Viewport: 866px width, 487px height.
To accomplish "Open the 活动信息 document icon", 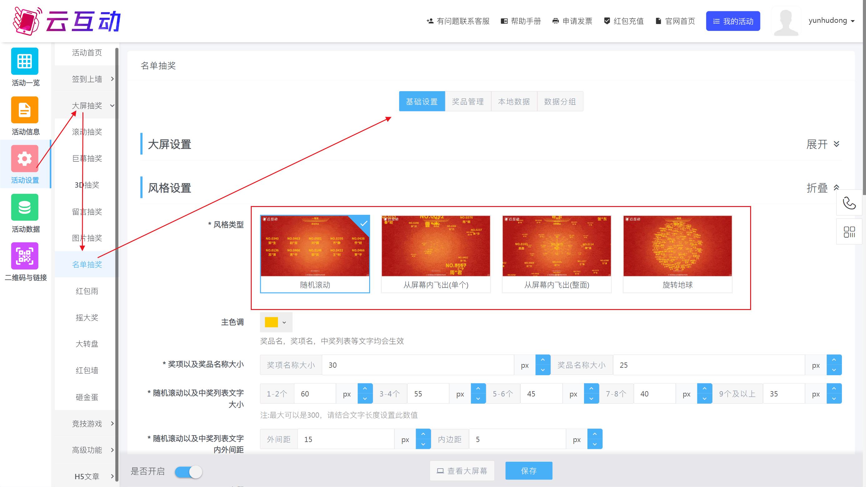I will pos(25,110).
